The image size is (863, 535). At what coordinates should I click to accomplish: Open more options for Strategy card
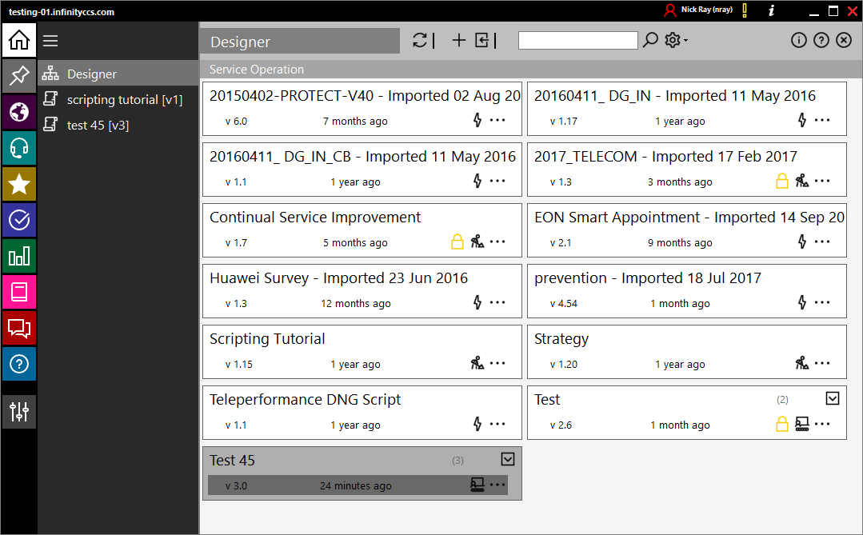[x=822, y=363]
